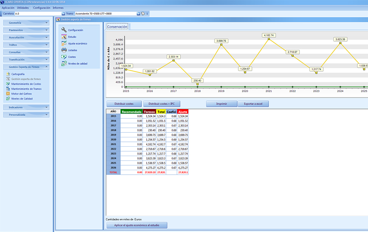Launch the Motor del Gefirex icon

click(8, 94)
